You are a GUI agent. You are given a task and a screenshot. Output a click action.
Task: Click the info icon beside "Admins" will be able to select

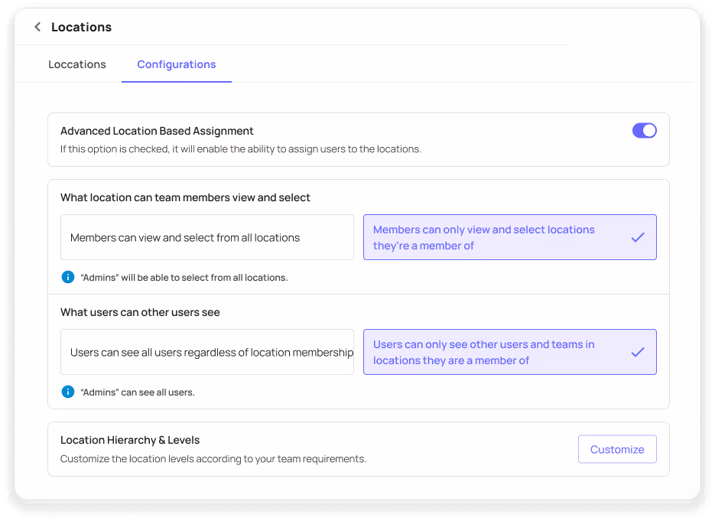(68, 277)
